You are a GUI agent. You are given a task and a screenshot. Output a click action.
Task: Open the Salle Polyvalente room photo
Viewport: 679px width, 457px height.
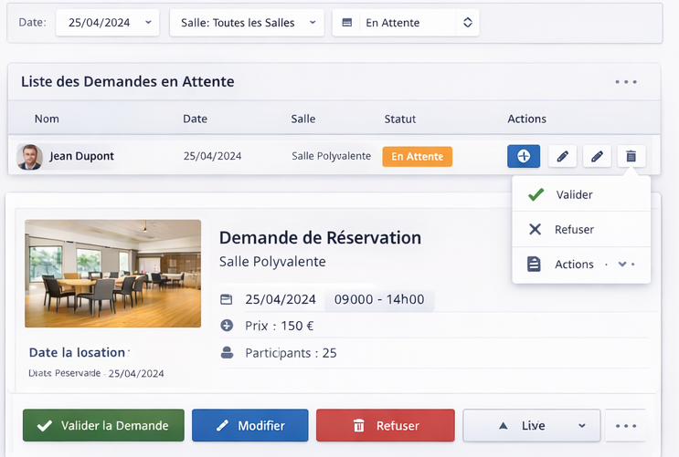tap(113, 274)
